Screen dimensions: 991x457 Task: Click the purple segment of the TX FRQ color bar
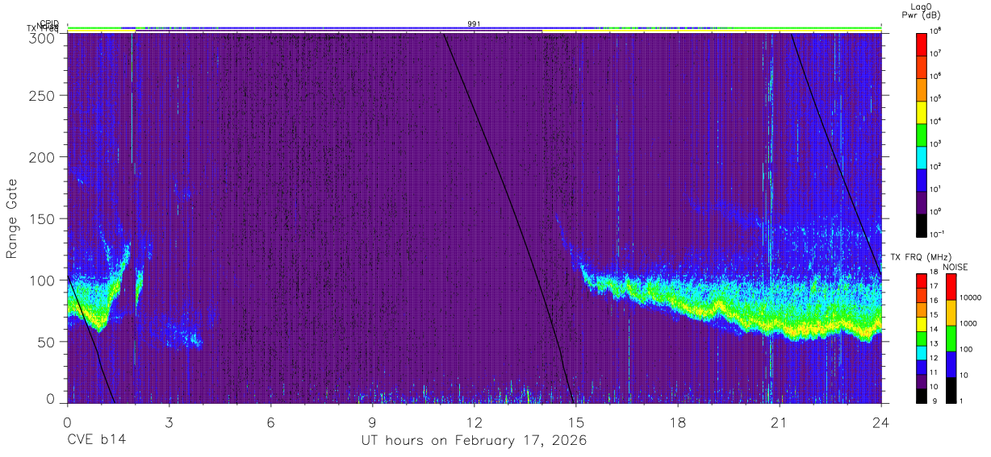[x=922, y=381]
